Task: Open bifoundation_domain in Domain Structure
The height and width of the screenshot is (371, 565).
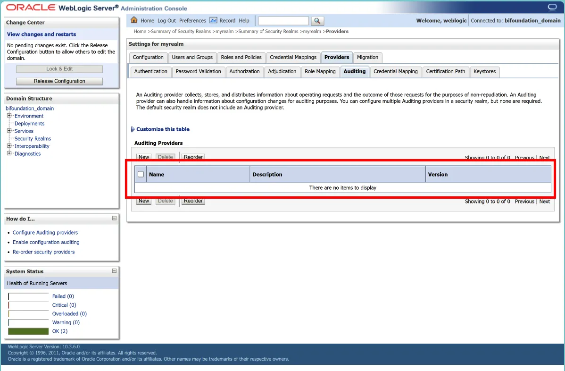Action: point(30,108)
